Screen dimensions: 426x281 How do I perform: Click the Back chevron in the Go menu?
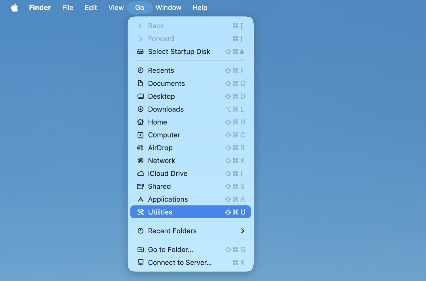coord(140,26)
